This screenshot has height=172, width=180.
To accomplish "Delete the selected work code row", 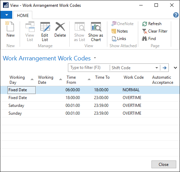I will pyautogui.click(x=60, y=30).
